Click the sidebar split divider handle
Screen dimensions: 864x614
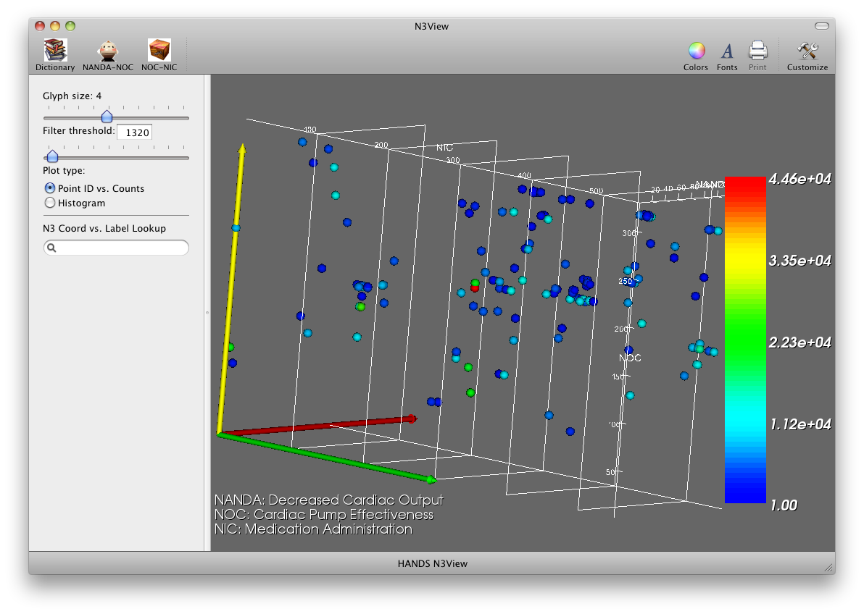pyautogui.click(x=207, y=313)
